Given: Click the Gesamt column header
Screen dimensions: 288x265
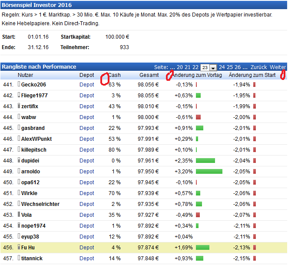Looking at the screenshot, I should tap(149, 75).
